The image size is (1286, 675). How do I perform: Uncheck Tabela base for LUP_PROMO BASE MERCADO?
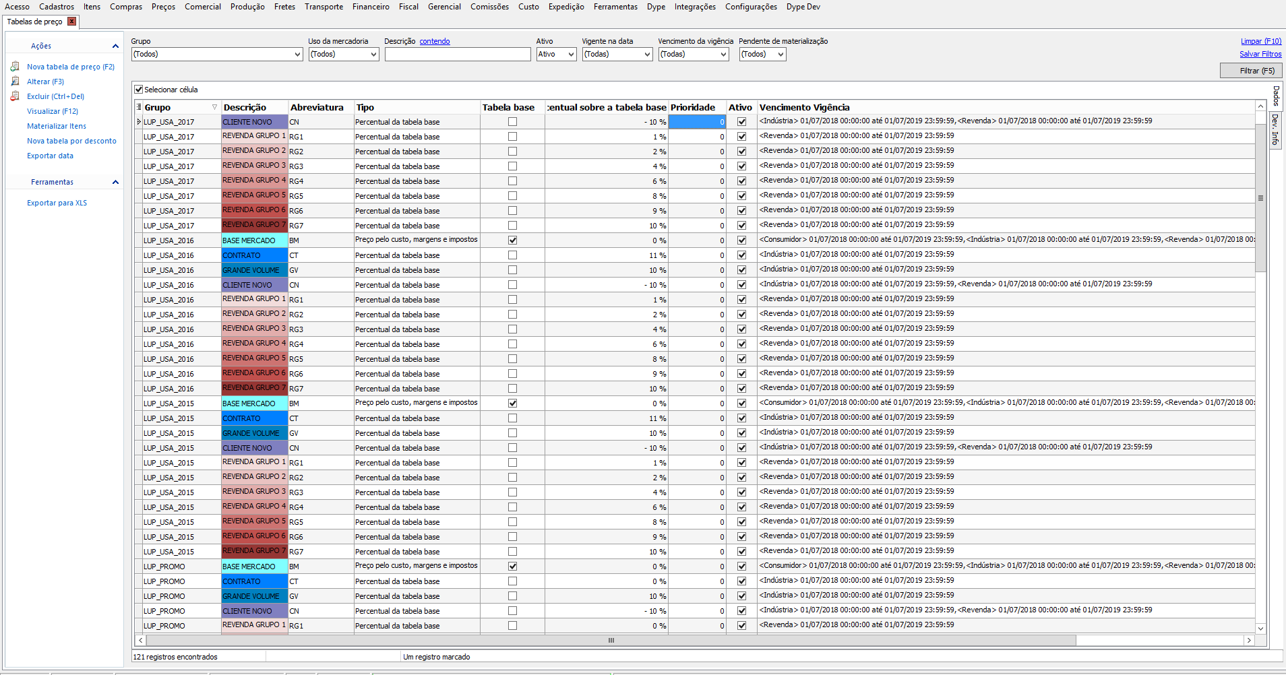click(512, 567)
